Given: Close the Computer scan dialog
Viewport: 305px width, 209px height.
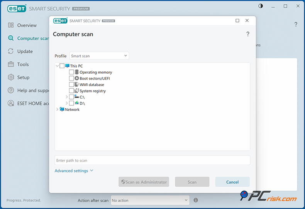Looking at the screenshot, I should tap(247, 20).
